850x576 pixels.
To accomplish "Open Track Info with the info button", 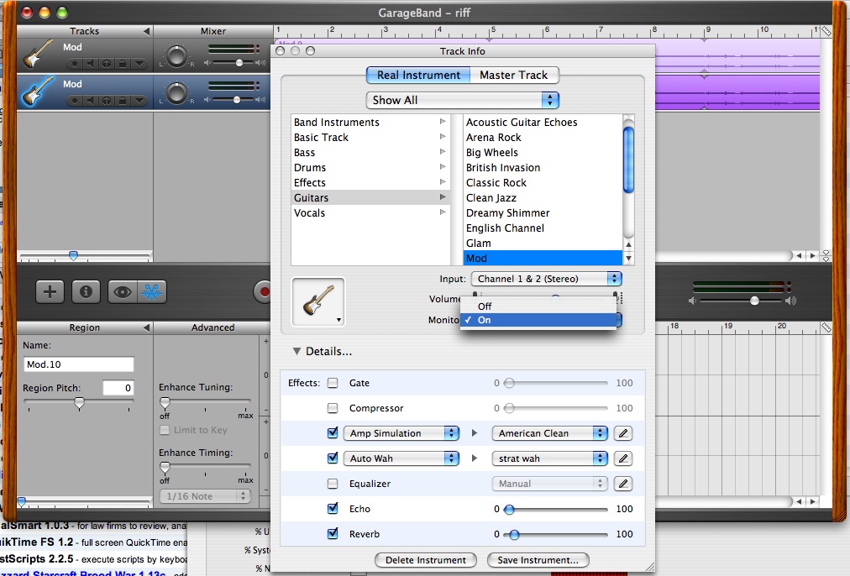I will point(86,292).
